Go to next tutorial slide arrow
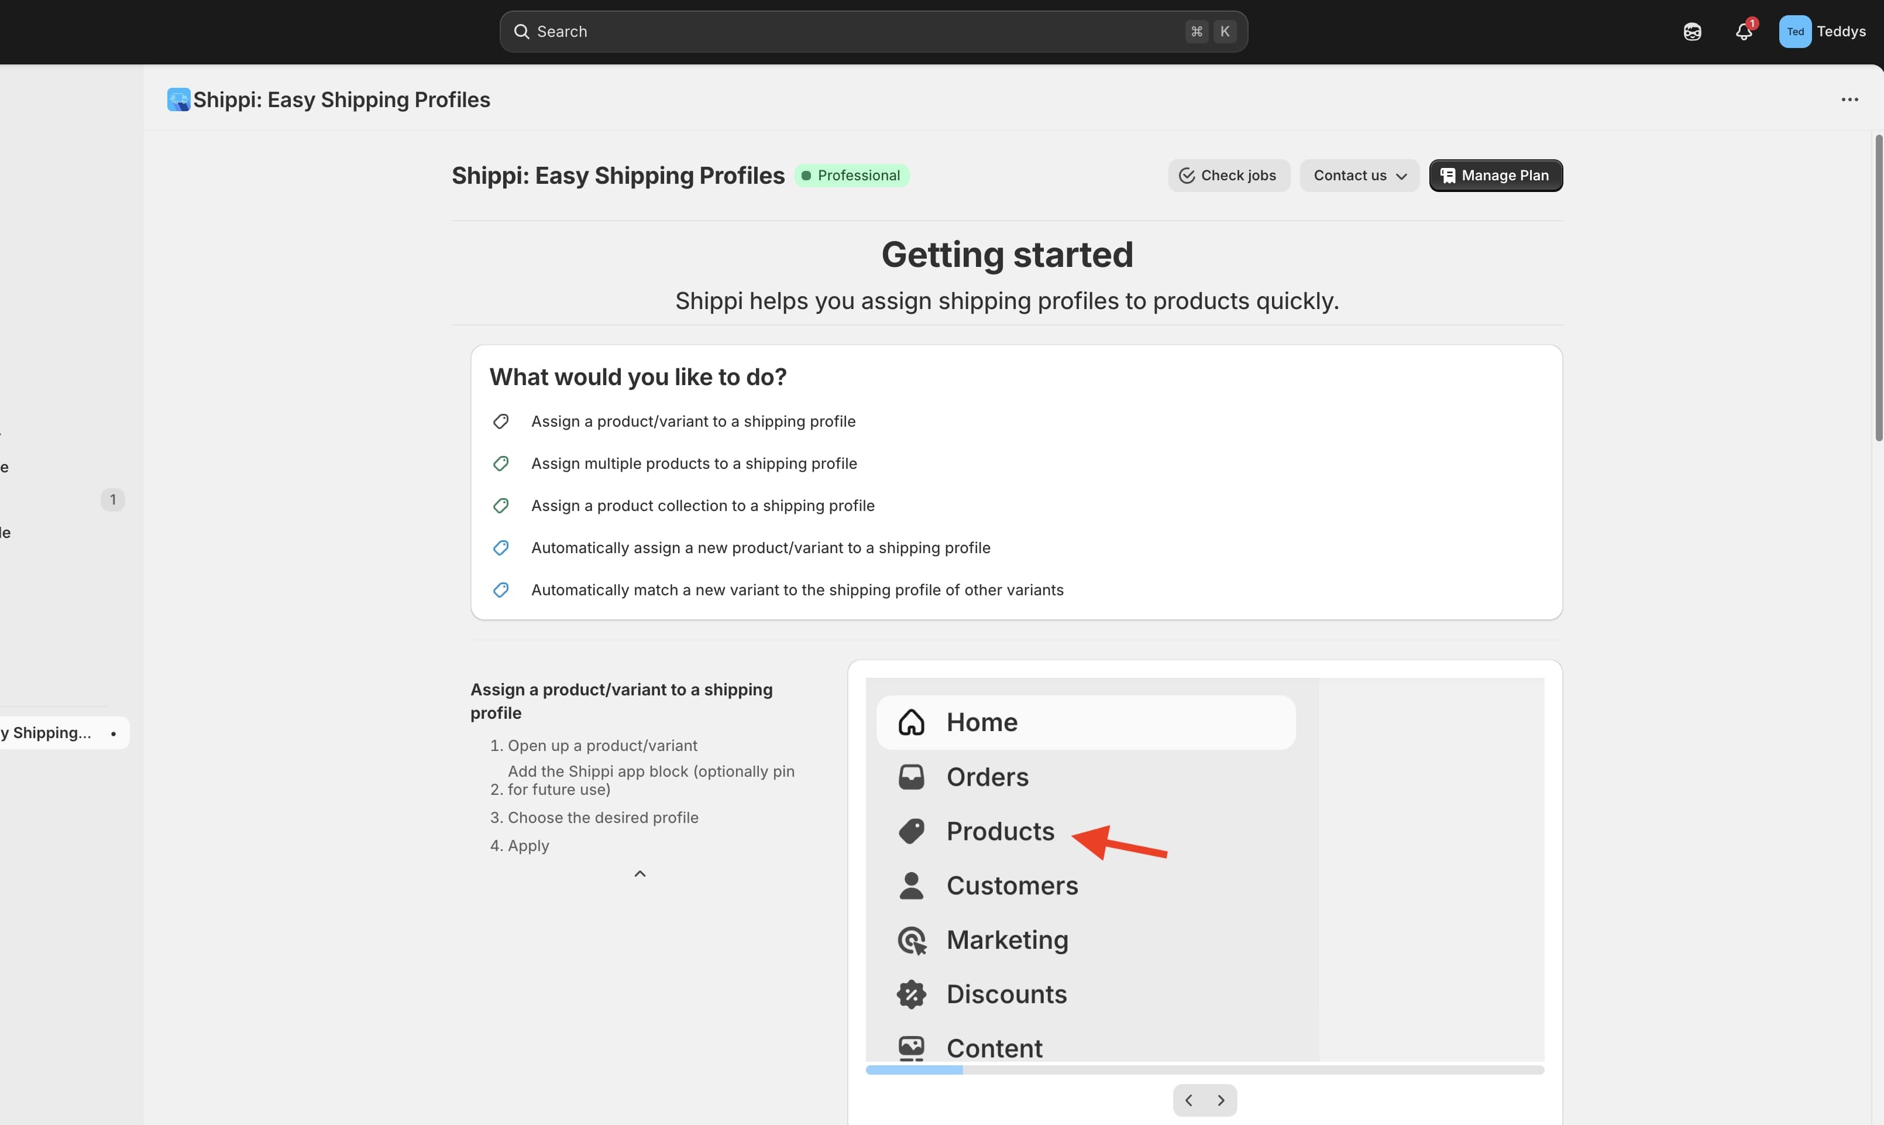The image size is (1884, 1125). coord(1221,1100)
